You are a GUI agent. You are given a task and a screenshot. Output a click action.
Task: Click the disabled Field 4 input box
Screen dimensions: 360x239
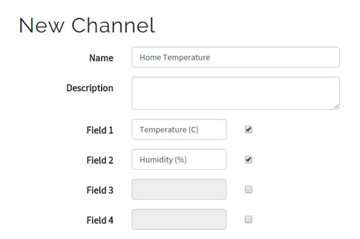coord(179,220)
